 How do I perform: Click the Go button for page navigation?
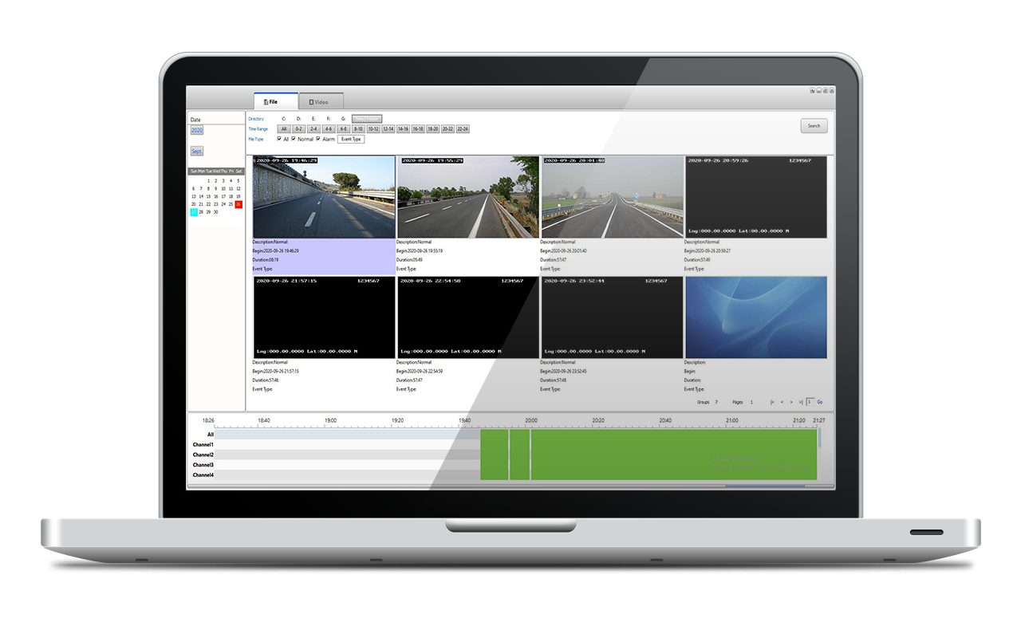(820, 402)
